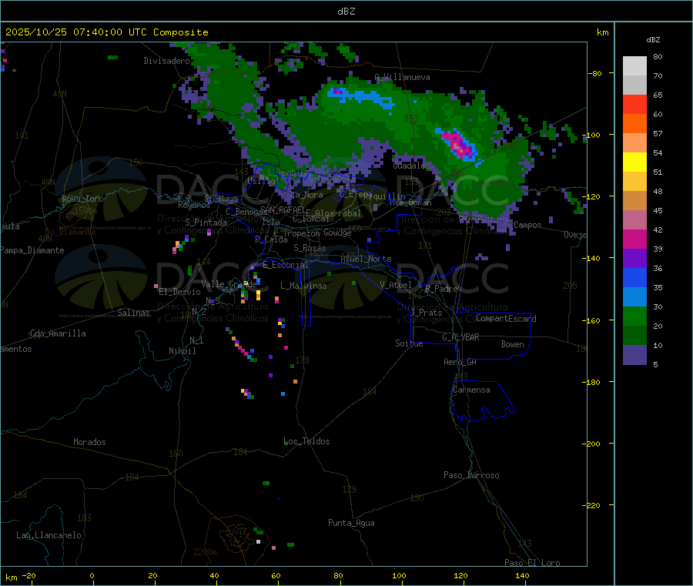Viewport: 693px width, 586px height.
Task: Click the La_Nora label
Action: (306, 195)
